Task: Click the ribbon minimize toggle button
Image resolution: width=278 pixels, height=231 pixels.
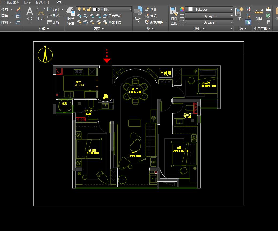Action: tap(59, 2)
